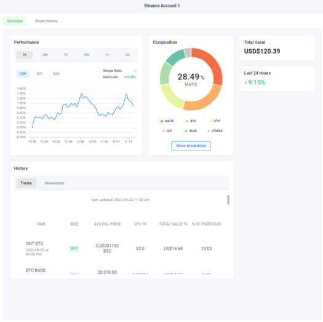The image size is (323, 322).
Task: Select the 7d performance range
Action: (x=66, y=55)
